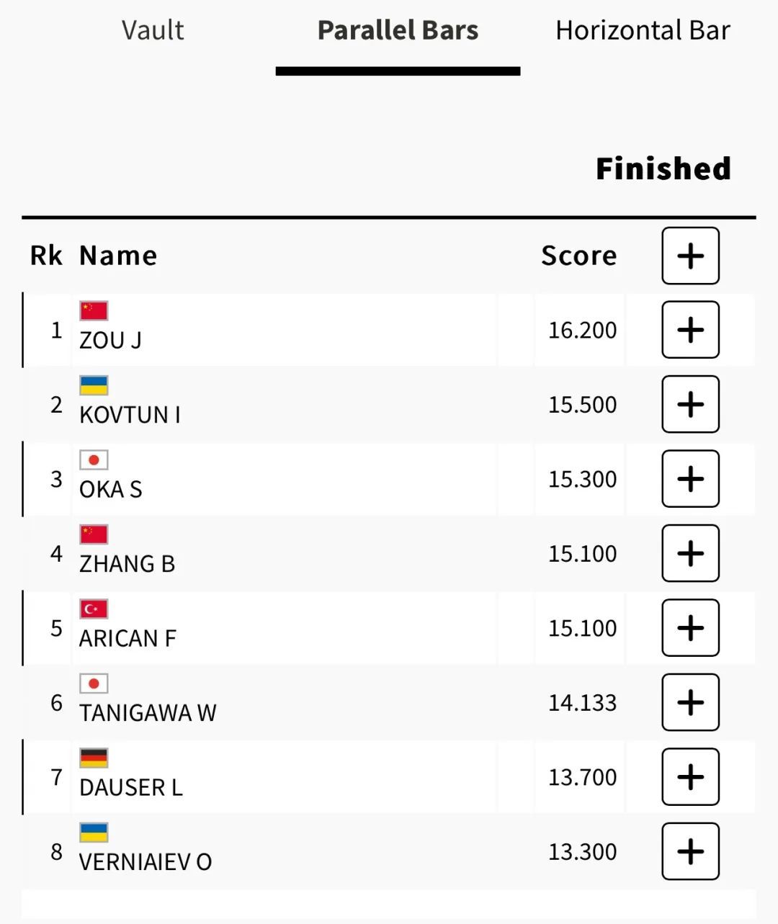Click the Score column header
Viewport: 778px width, 924px height.
point(578,256)
